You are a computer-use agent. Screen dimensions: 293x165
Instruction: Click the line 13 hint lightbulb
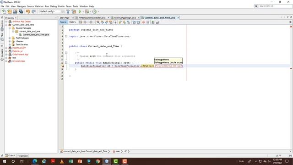63,66
